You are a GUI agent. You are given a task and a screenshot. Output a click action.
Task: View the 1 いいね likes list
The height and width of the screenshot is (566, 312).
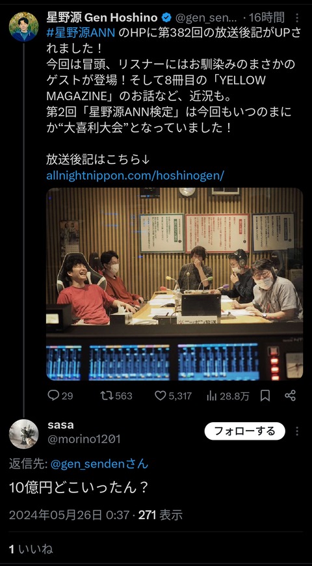(x=31, y=549)
